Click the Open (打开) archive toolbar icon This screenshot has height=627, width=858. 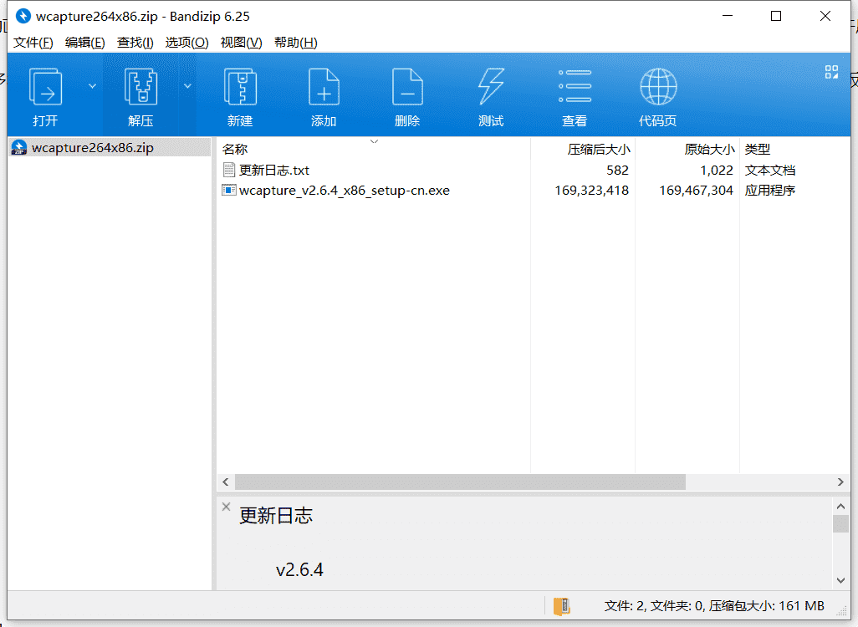point(45,86)
